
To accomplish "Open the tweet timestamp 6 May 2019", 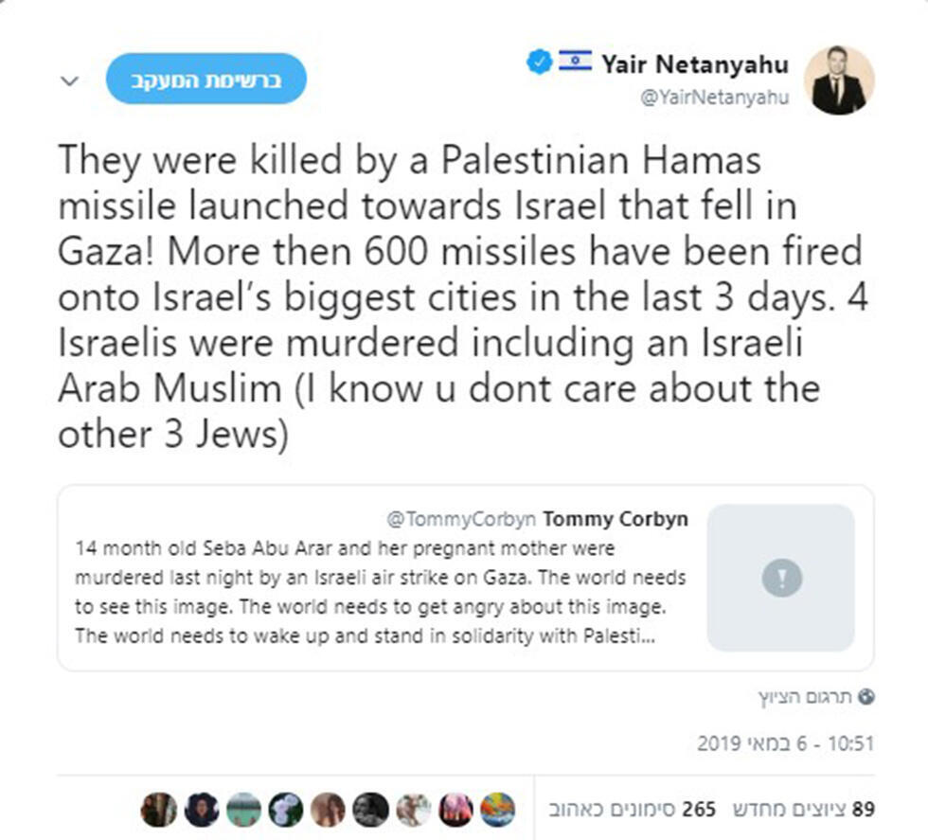I will click(785, 744).
